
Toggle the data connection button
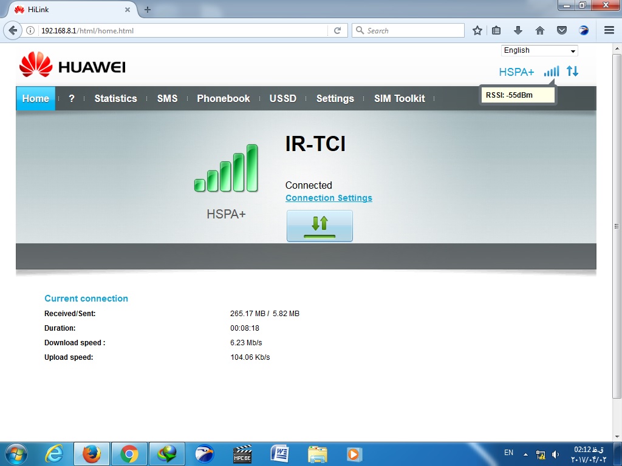point(320,226)
